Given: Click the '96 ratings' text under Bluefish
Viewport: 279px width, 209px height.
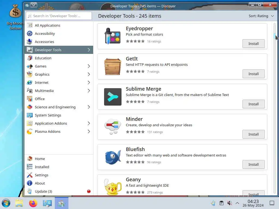Looking at the screenshot, I should click(154, 162).
